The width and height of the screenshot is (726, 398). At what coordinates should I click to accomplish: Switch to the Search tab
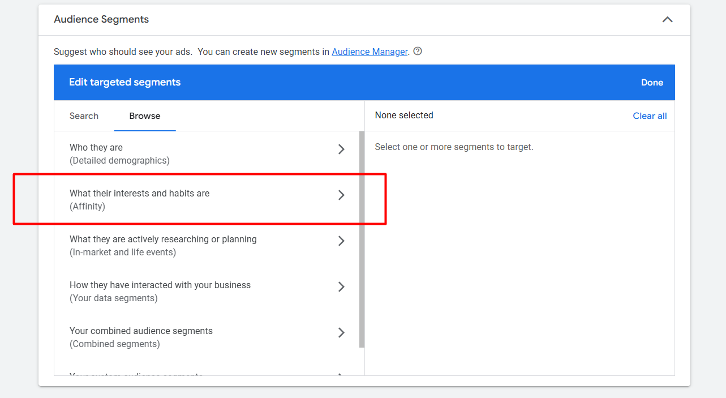[84, 116]
